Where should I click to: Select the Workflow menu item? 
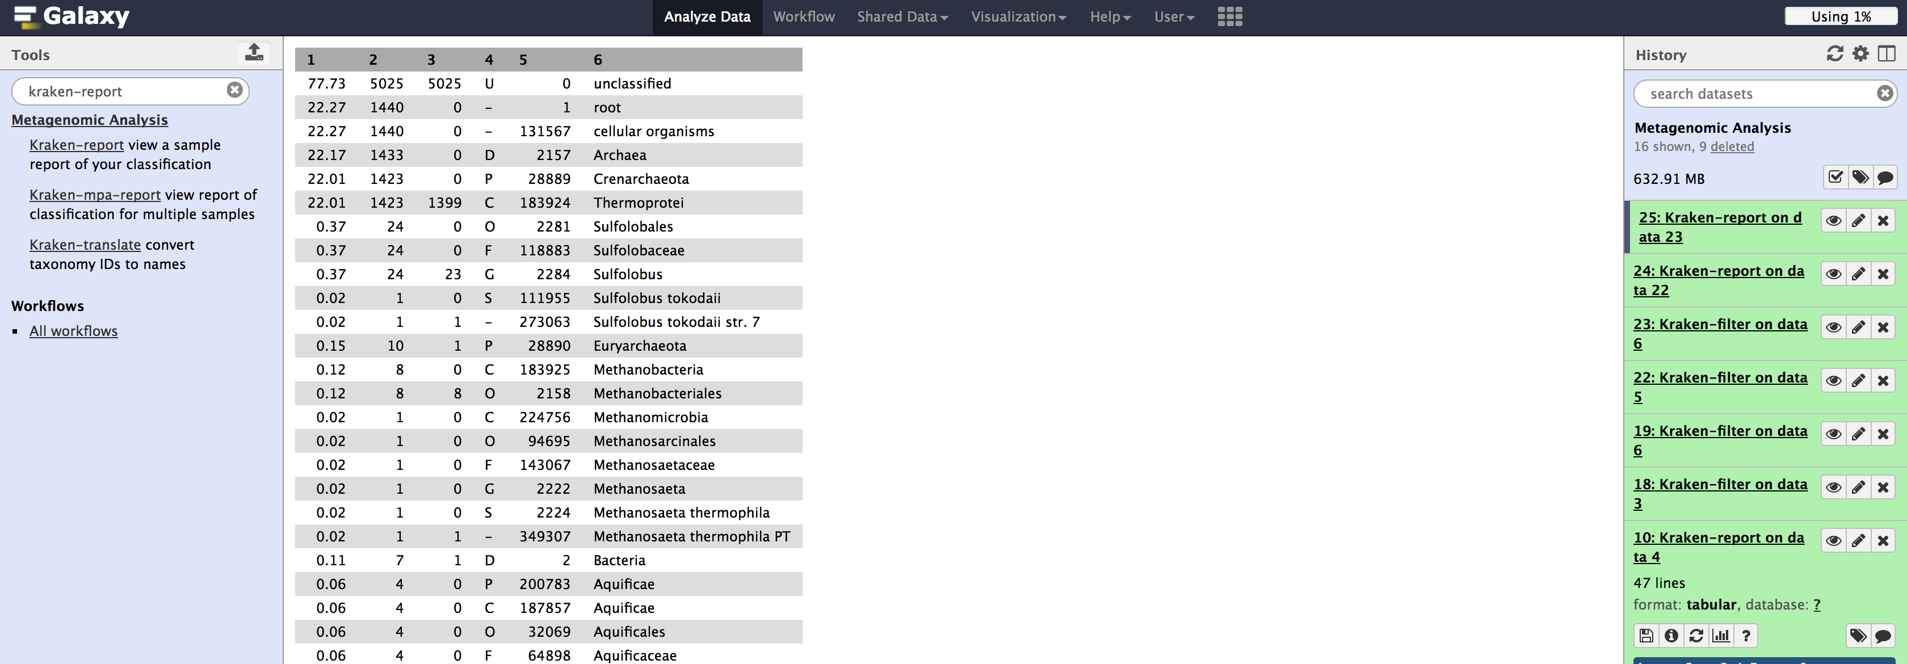803,17
